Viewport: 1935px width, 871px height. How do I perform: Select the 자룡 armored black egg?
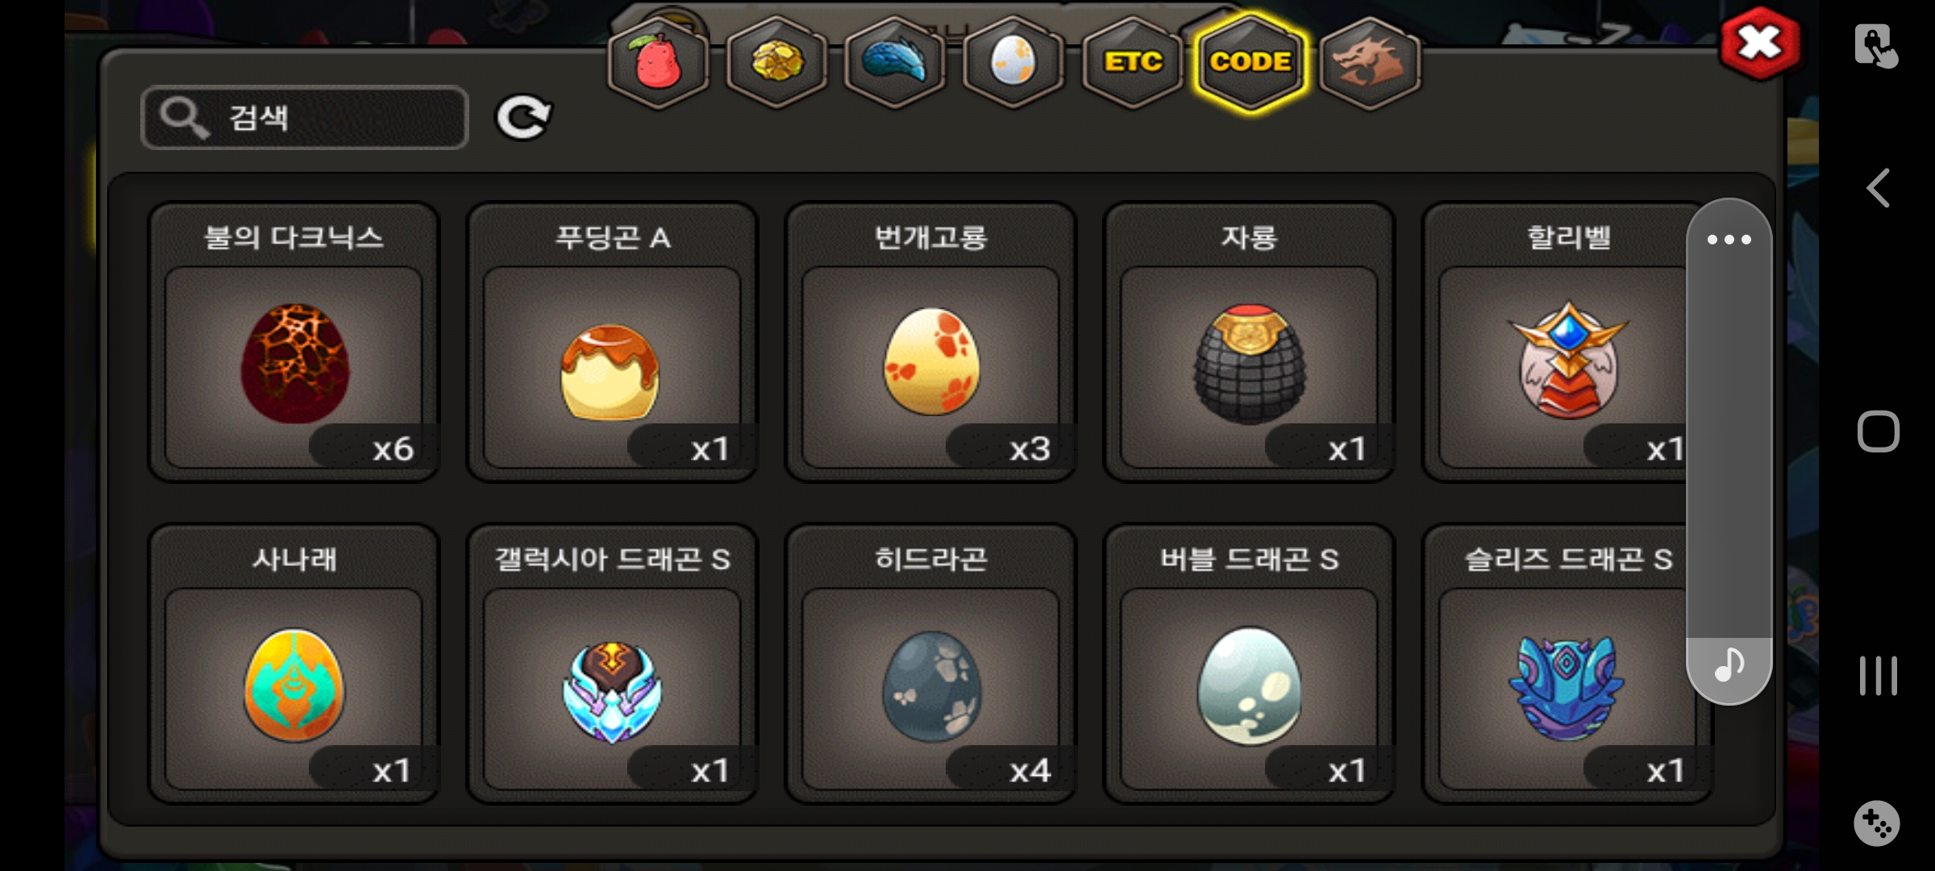[x=1249, y=343]
